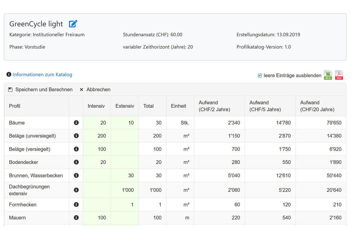The image size is (352, 249).
Task: Click Speichern und Berechnen button
Action: (x=40, y=90)
